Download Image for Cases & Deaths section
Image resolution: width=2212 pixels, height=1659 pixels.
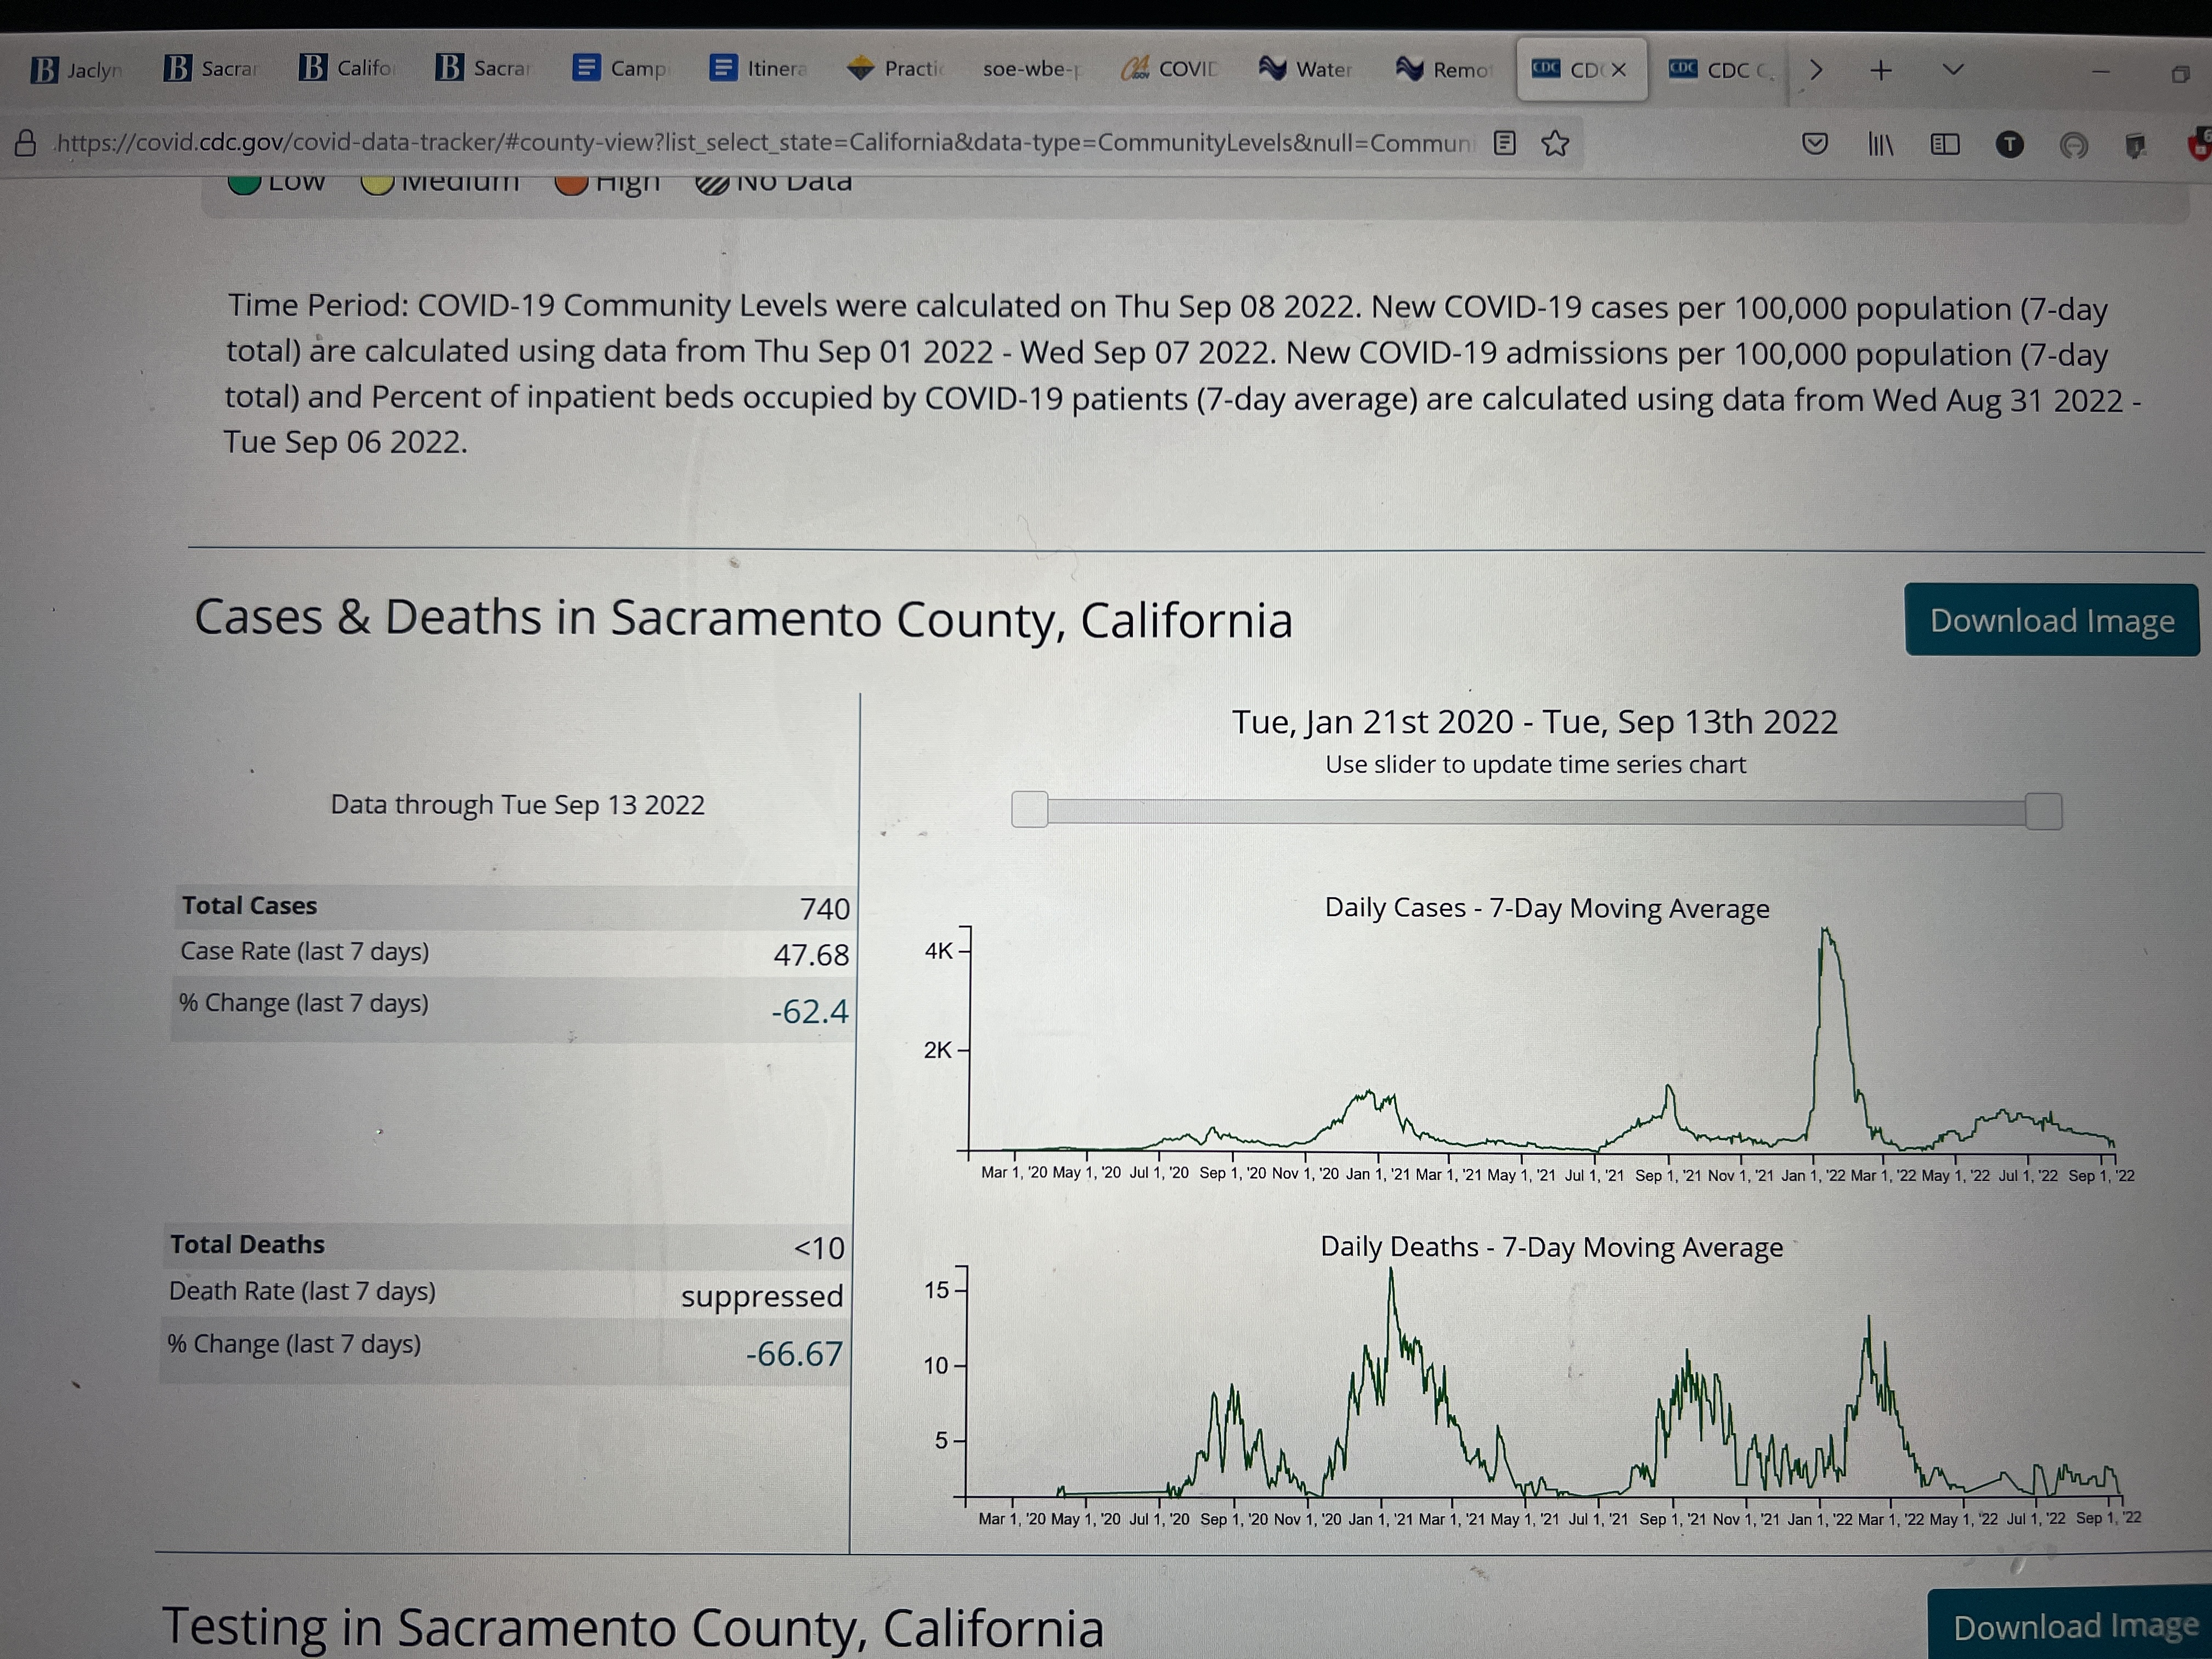[2051, 620]
